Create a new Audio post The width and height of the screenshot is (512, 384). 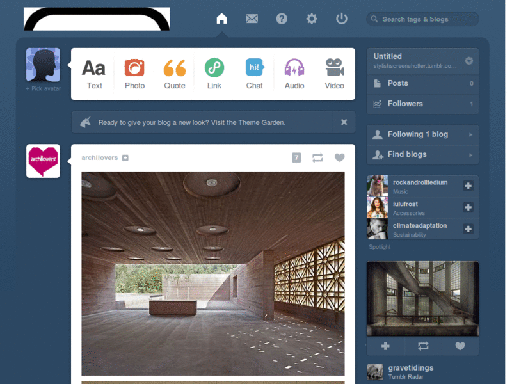[x=294, y=74]
